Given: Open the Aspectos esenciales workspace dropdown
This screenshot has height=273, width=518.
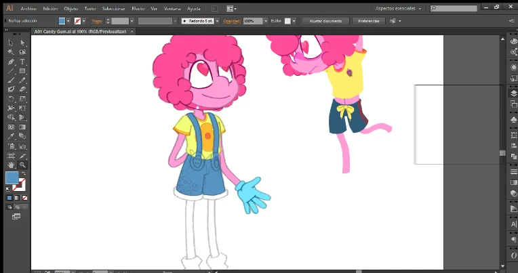Looking at the screenshot, I should tap(399, 8).
